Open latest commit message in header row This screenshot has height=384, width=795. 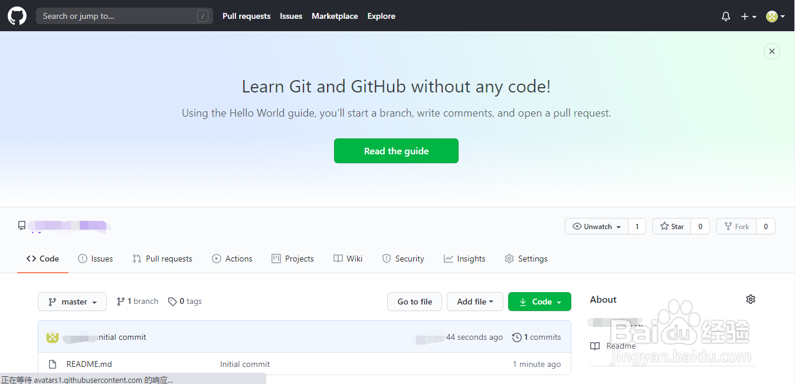[x=123, y=337]
